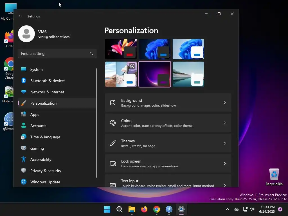Apply the light blue bloom theme thumbnail
The width and height of the screenshot is (288, 216).
coord(188,49)
